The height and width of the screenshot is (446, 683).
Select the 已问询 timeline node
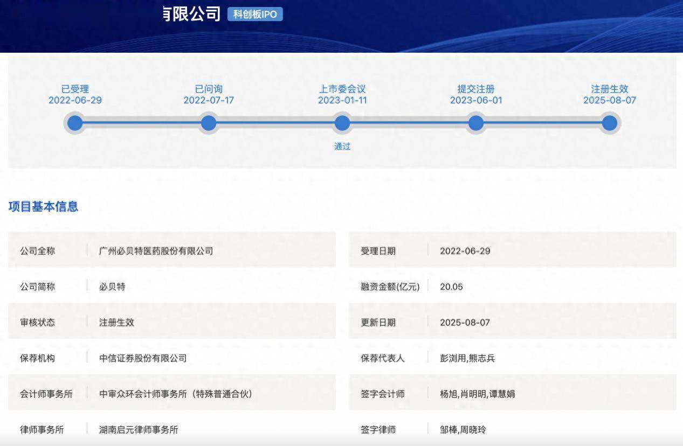pyautogui.click(x=209, y=123)
